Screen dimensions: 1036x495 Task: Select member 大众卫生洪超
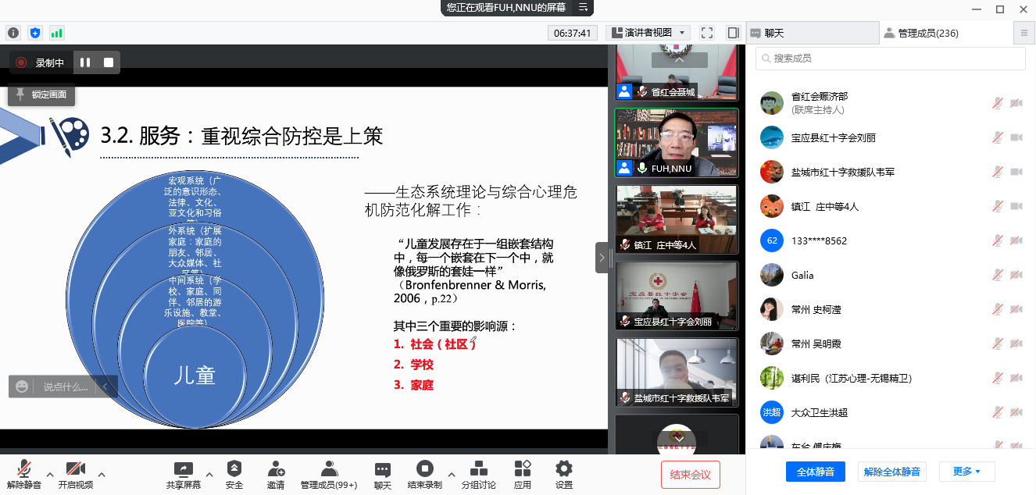[x=891, y=412]
